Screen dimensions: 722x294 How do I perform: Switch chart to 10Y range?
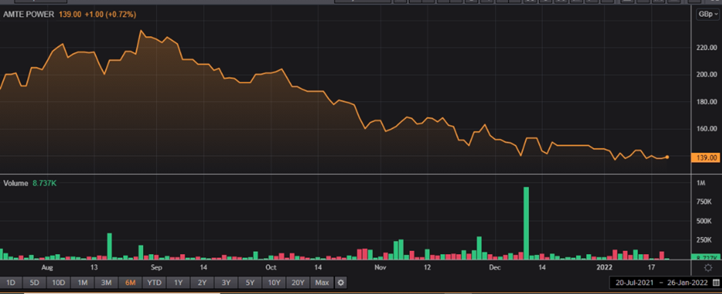(x=274, y=282)
